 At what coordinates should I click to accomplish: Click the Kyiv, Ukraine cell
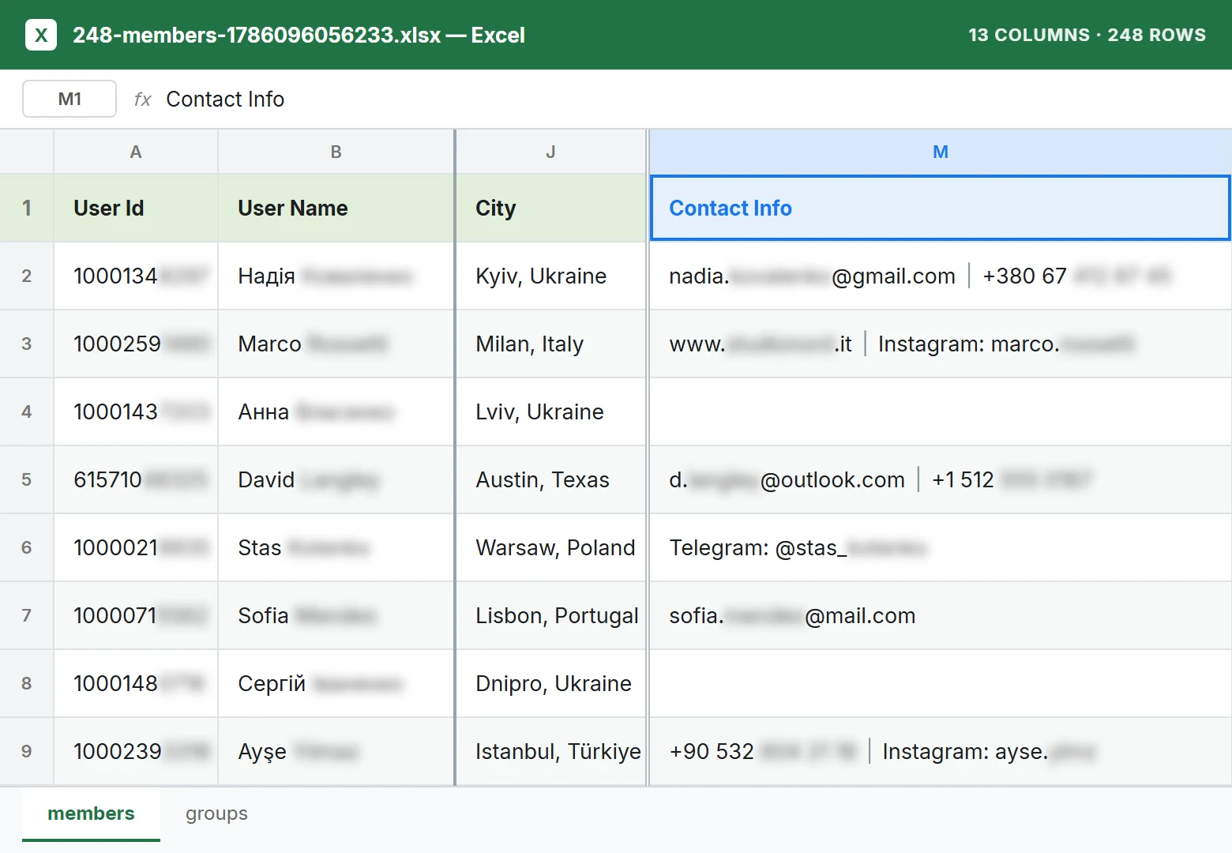coord(551,276)
